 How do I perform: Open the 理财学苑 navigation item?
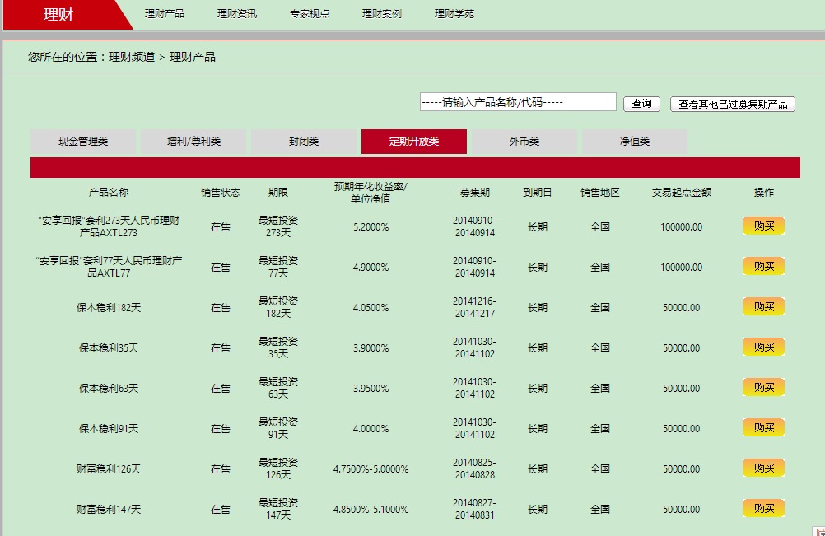454,14
